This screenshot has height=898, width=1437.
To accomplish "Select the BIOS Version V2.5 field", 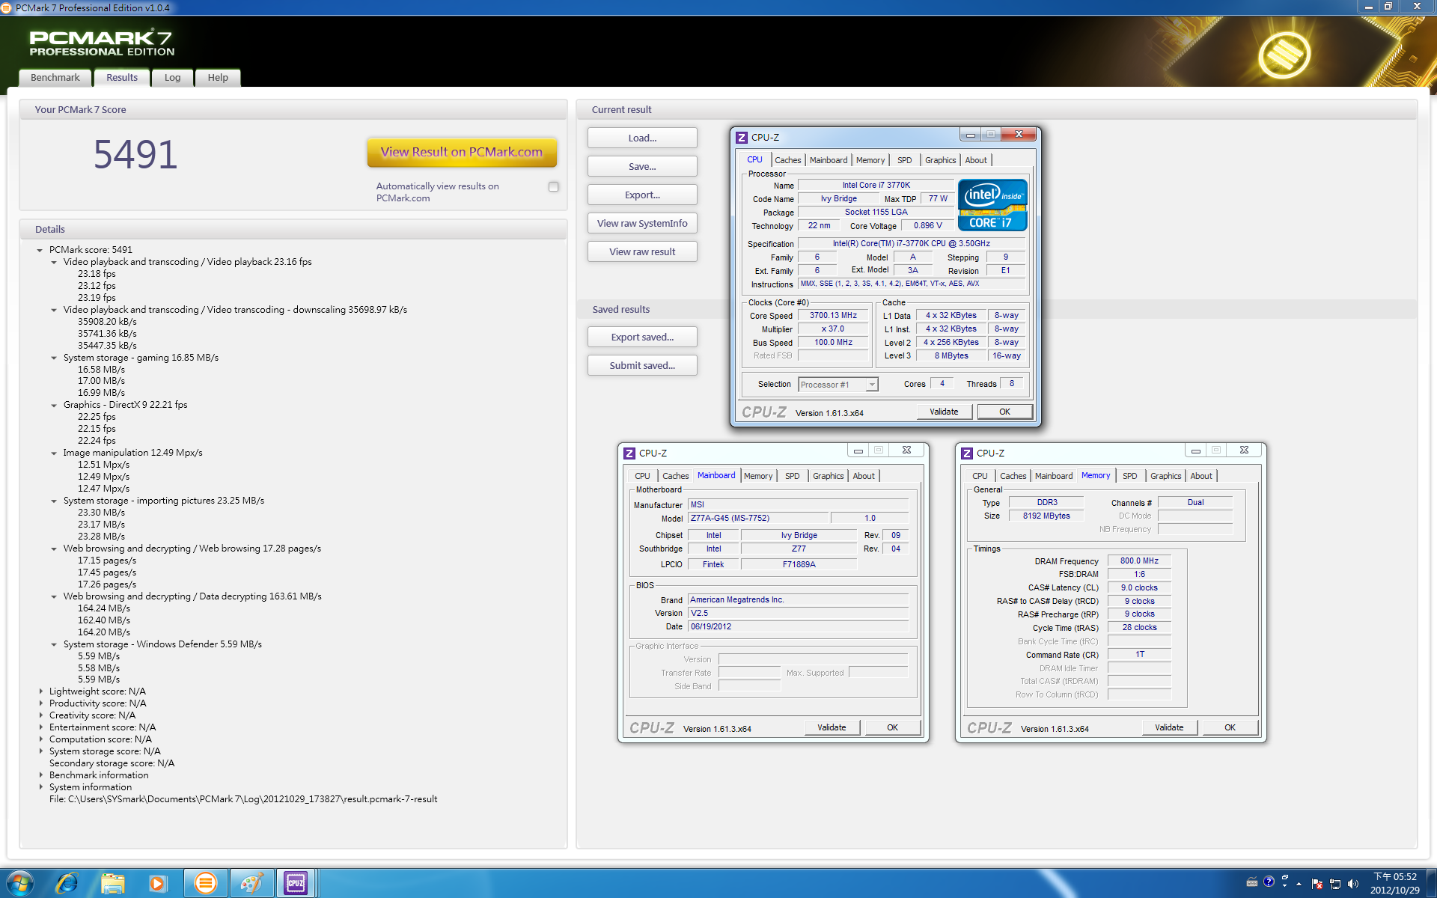I will [798, 613].
